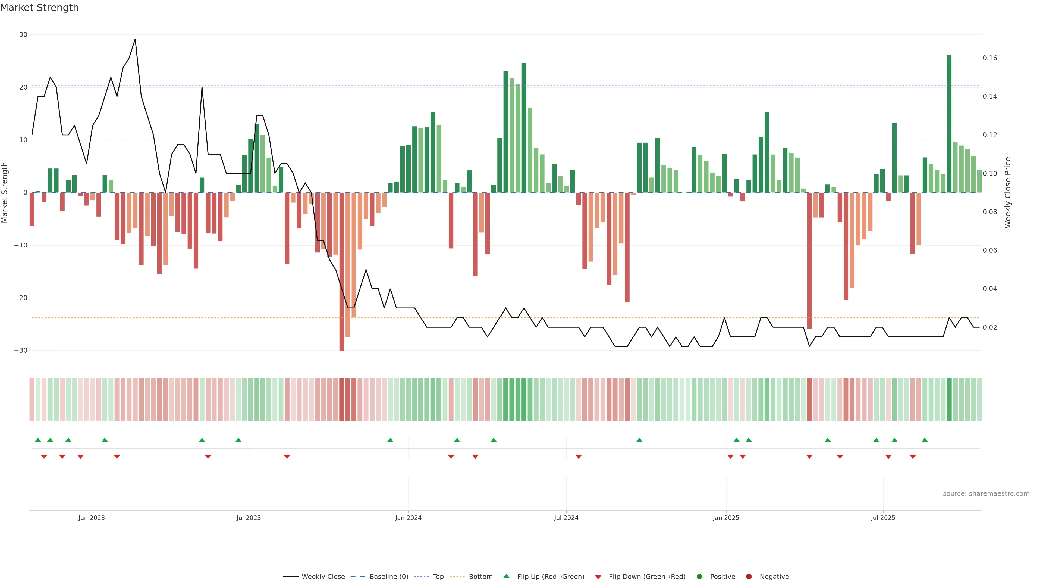Click the Flip Down red triangle legend icon
The height and width of the screenshot is (586, 1043).
point(598,577)
